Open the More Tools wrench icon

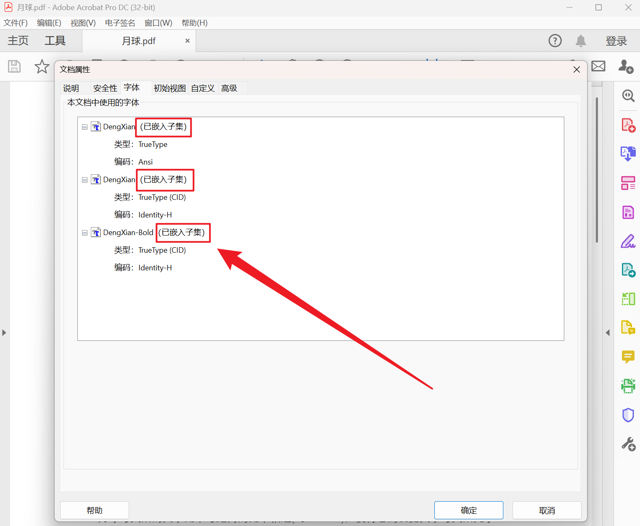[628, 444]
